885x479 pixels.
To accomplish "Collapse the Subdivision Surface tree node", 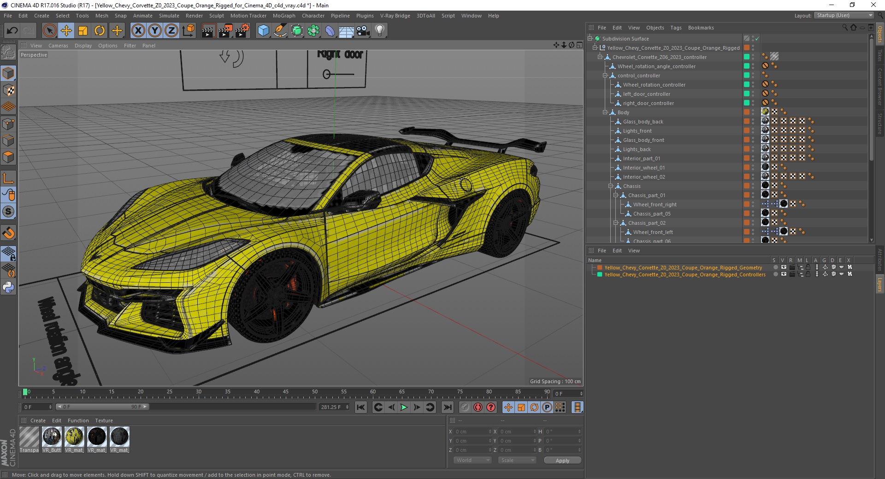I will [x=590, y=39].
